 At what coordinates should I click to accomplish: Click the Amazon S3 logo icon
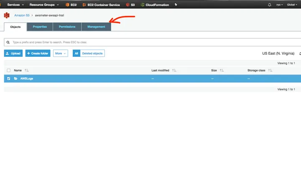point(7,15)
